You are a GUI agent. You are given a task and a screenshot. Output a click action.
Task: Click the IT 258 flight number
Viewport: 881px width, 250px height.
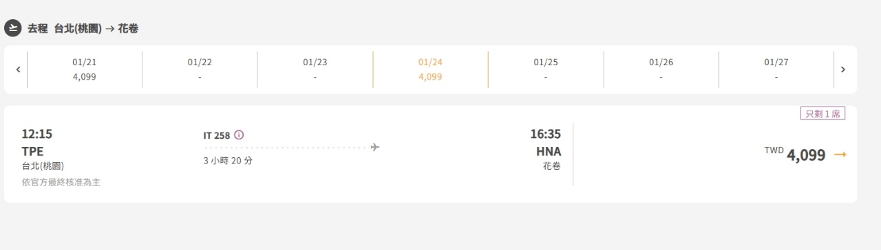tap(217, 135)
